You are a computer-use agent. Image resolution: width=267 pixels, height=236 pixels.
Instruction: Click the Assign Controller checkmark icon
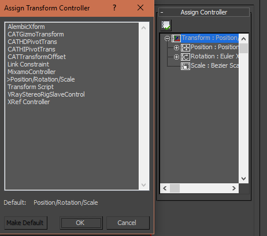[166, 25]
